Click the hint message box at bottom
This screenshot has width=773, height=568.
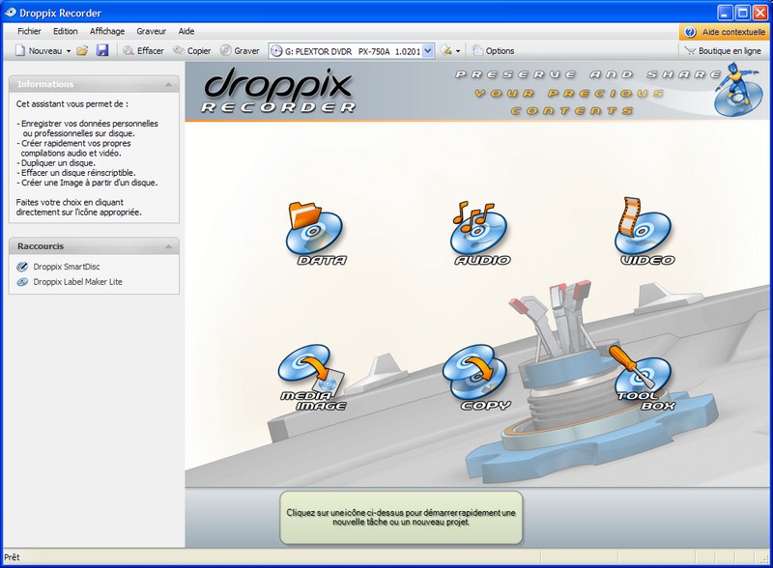pyautogui.click(x=401, y=518)
